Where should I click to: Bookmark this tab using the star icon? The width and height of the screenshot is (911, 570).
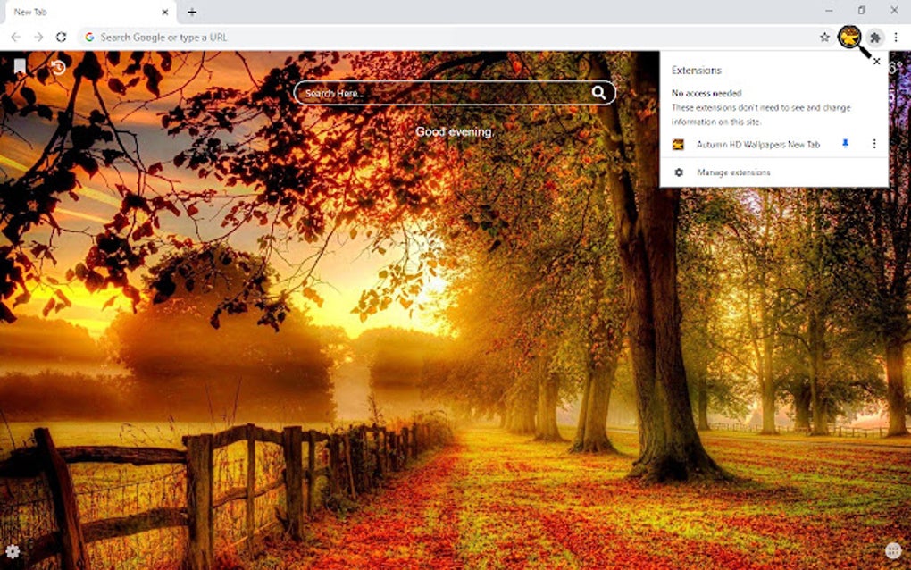824,38
